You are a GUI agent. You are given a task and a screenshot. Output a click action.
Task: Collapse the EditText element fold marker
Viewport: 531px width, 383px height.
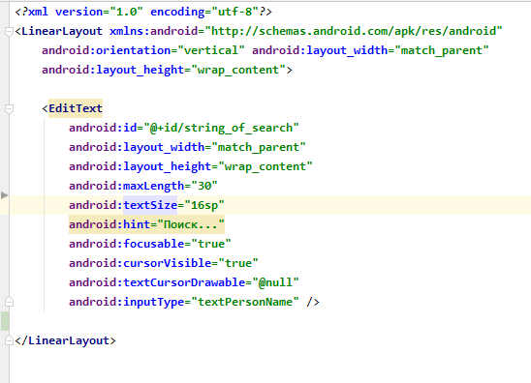click(9, 109)
